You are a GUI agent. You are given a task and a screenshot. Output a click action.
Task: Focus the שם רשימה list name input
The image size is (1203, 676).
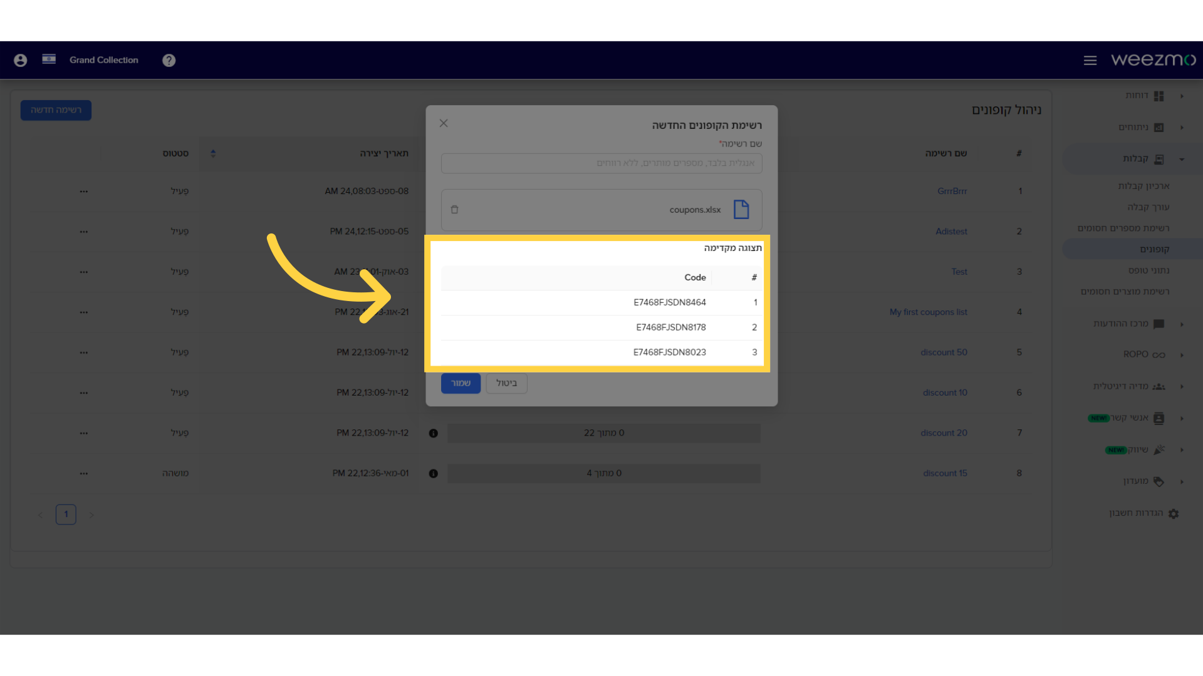(x=601, y=163)
